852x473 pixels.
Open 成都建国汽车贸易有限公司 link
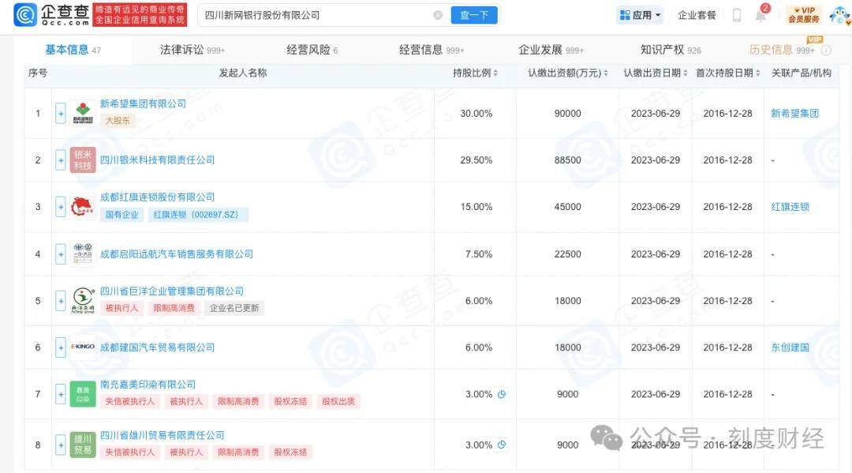click(x=157, y=347)
